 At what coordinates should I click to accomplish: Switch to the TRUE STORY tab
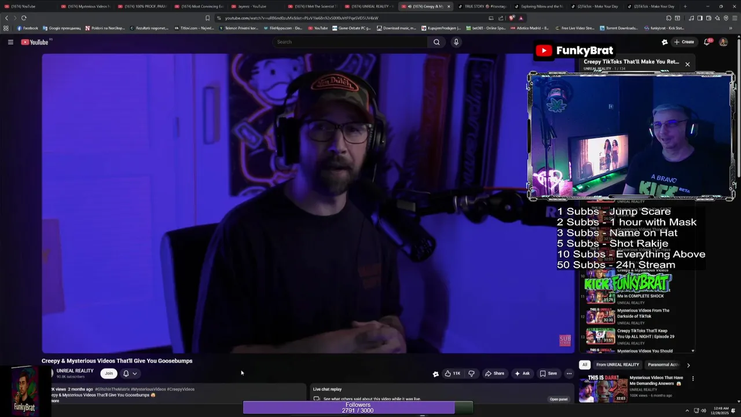[482, 6]
